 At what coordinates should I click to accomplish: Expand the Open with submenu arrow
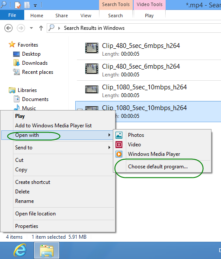coord(109,135)
